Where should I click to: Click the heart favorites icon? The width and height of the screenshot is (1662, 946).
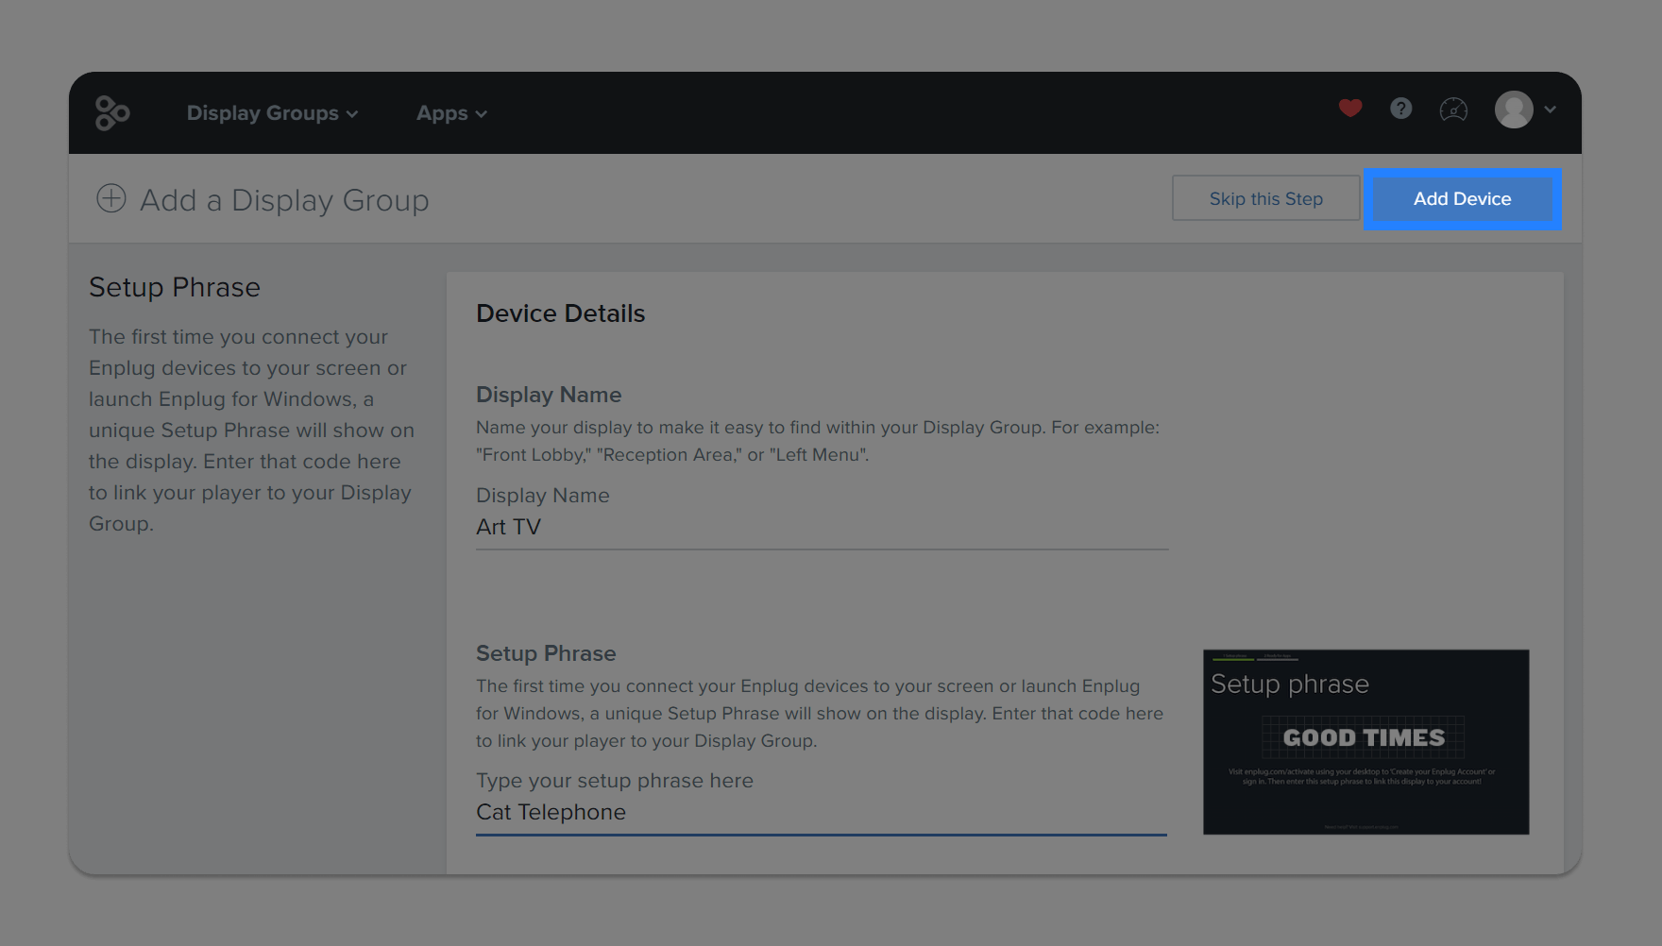pos(1350,109)
